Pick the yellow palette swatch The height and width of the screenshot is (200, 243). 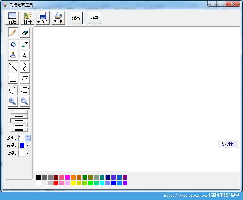(73, 183)
